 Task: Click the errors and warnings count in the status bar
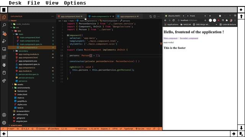click(x=25, y=129)
